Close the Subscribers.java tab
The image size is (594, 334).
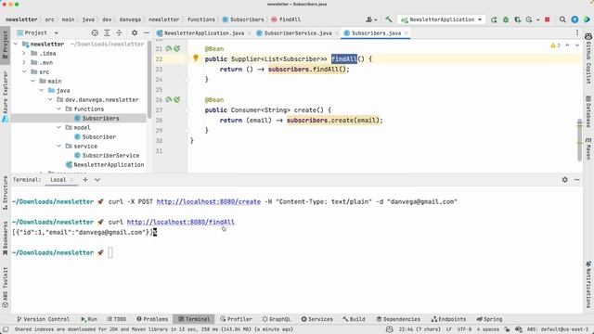407,33
